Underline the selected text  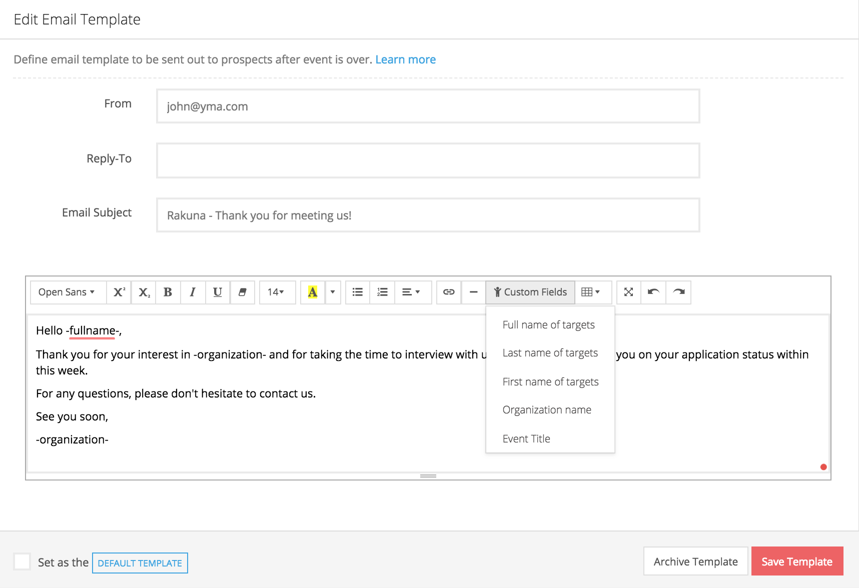[x=217, y=292]
